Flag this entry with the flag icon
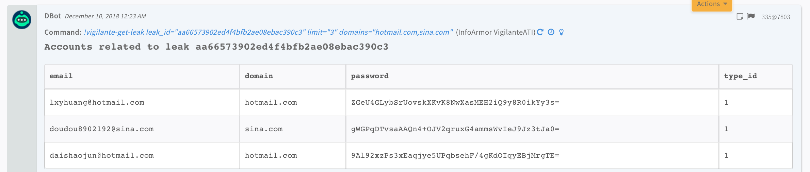Viewport: 810px width, 172px height. (x=751, y=16)
